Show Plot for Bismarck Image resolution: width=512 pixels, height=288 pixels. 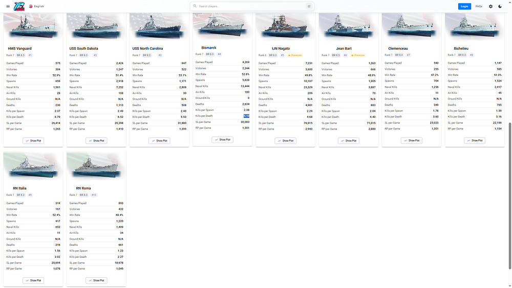(x=222, y=139)
